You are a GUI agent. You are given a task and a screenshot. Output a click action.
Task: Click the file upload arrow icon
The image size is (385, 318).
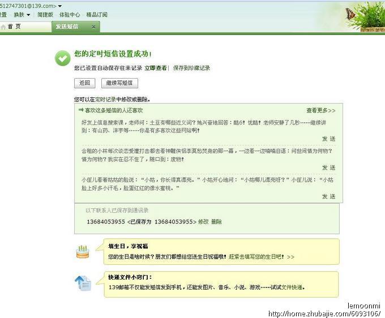[83, 283]
